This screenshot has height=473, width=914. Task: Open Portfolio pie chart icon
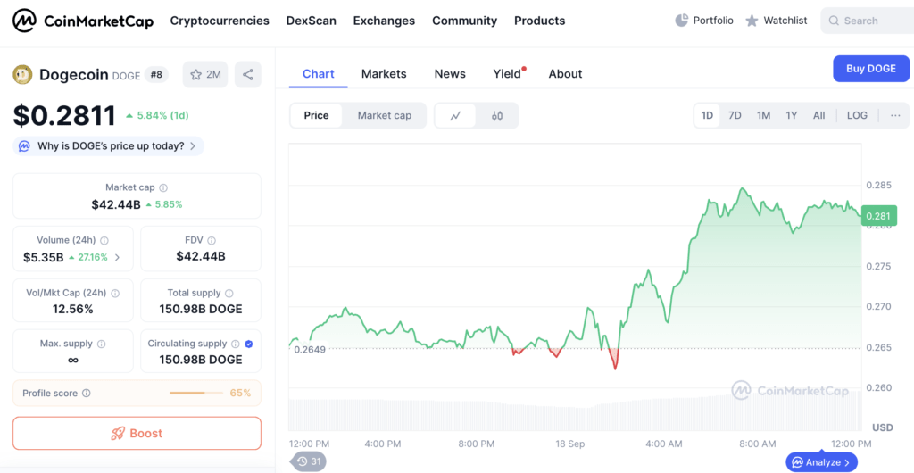(x=681, y=21)
